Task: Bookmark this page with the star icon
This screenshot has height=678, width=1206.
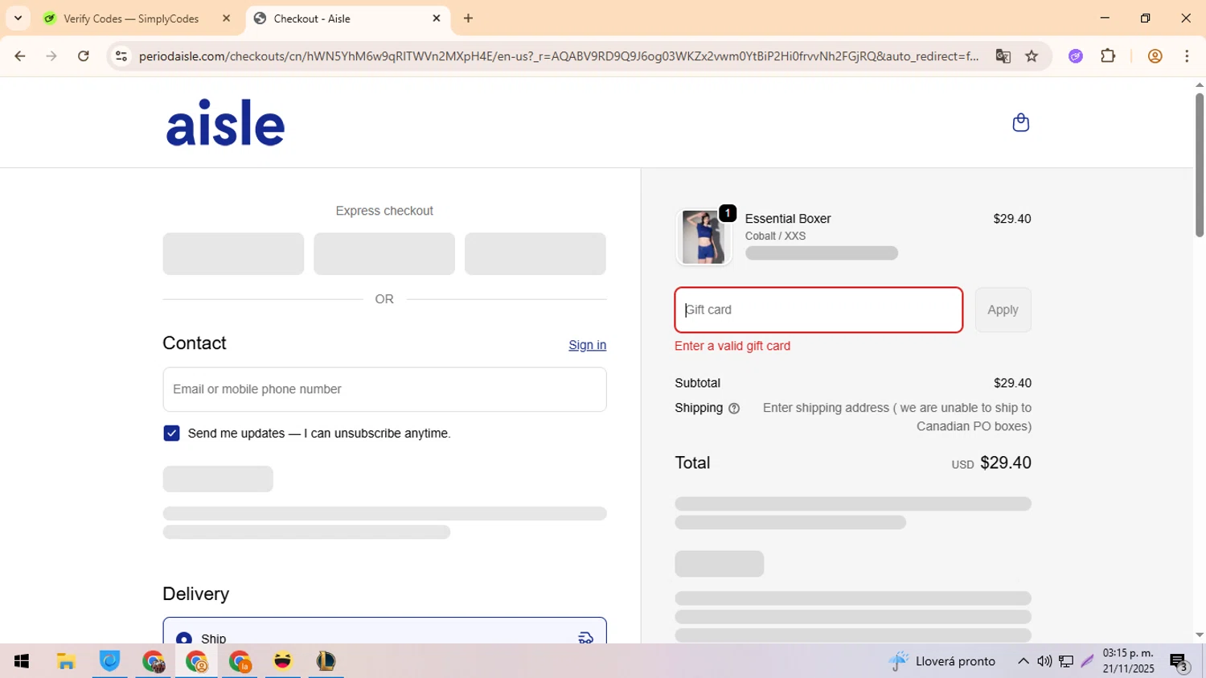Action: coord(1032,56)
